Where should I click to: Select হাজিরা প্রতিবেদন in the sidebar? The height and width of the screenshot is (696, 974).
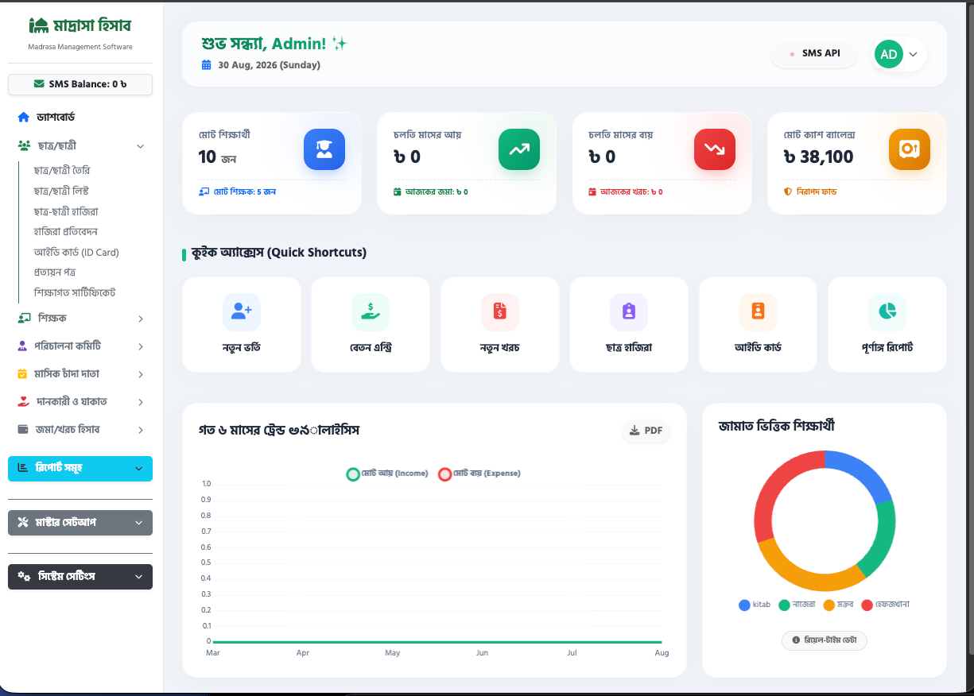click(65, 232)
